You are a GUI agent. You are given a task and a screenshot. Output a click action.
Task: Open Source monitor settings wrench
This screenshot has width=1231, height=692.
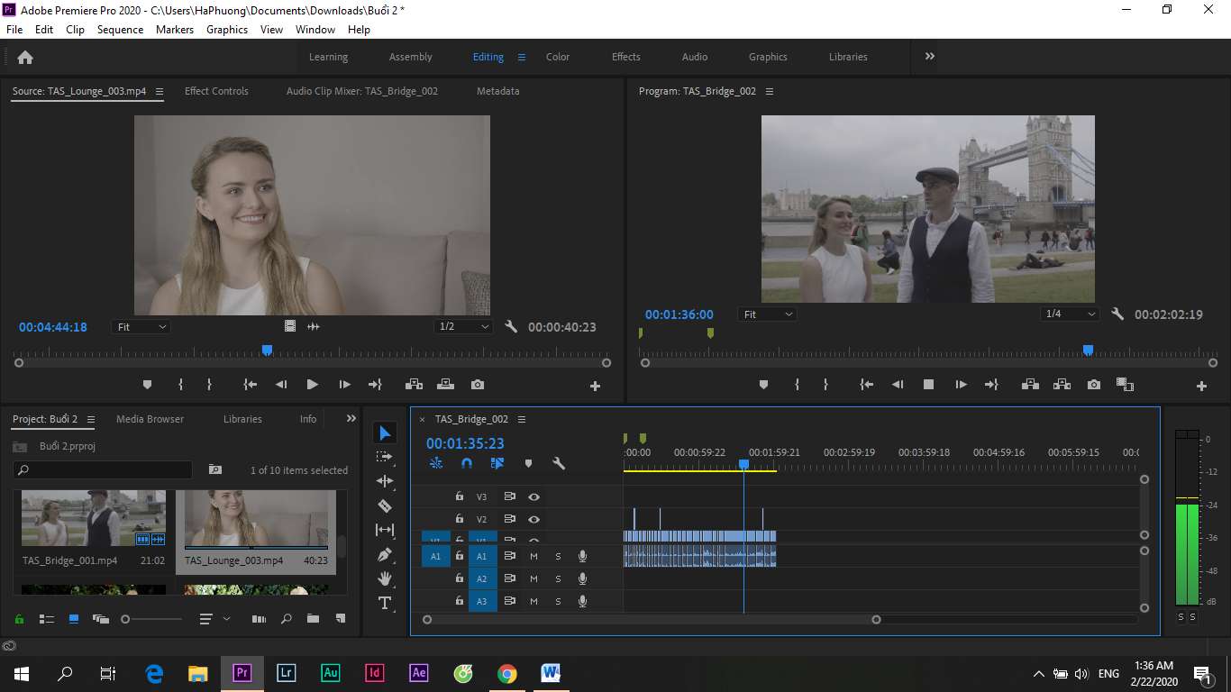(x=511, y=327)
